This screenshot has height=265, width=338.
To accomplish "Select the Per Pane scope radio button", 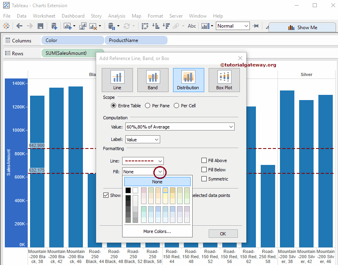I will [x=147, y=105].
